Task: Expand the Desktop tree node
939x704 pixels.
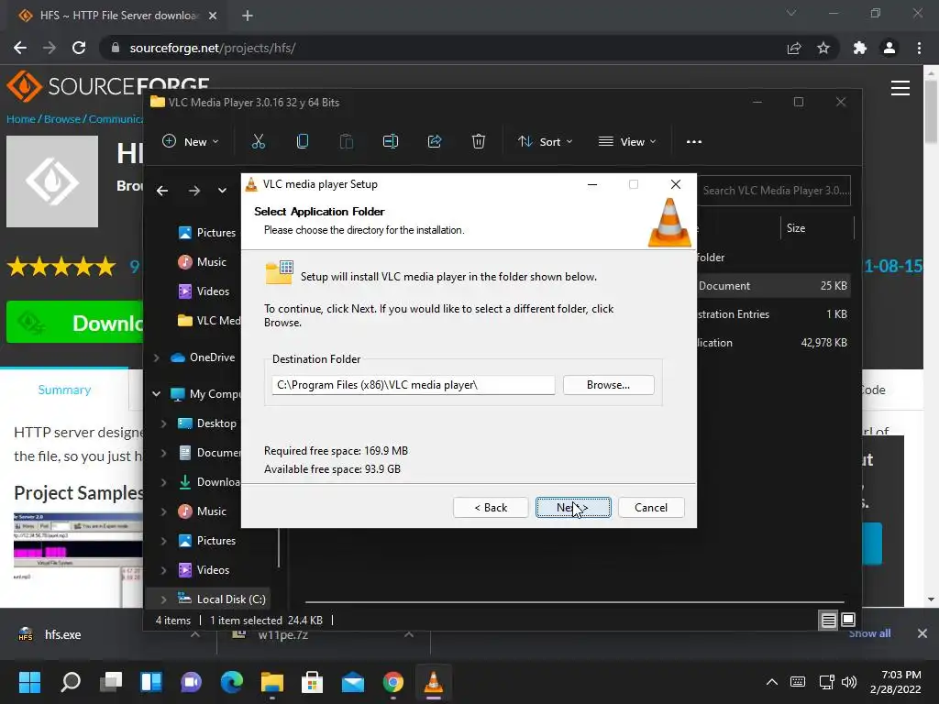Action: pos(163,423)
